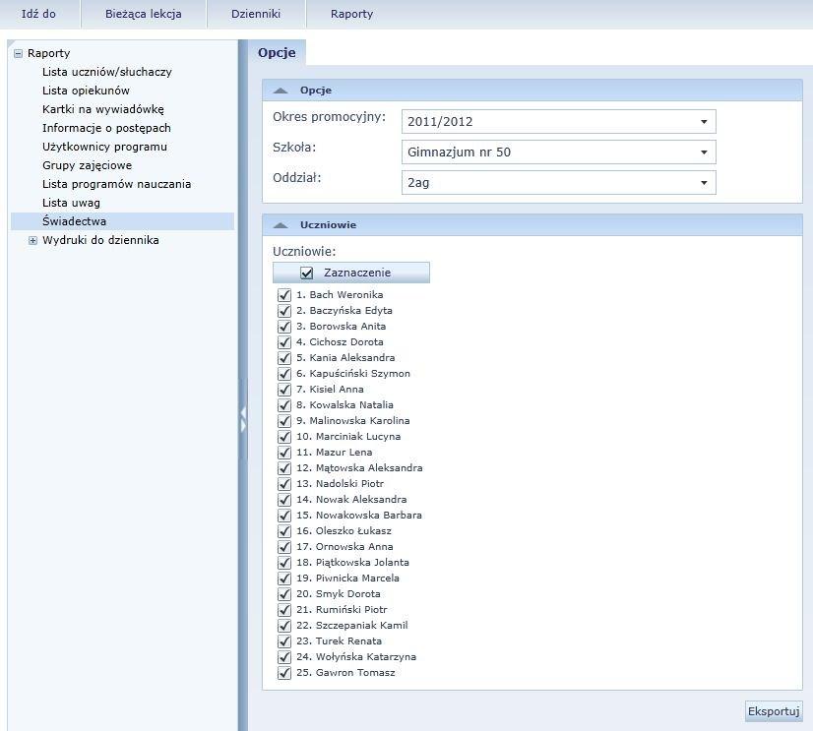
Task: Uncheck student 2. Baczyńska Edyta
Action: 284,311
